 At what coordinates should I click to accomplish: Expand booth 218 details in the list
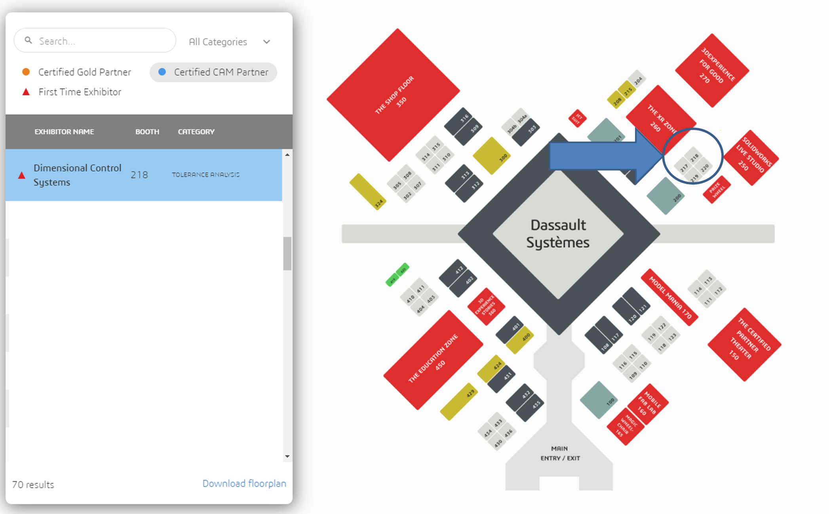click(142, 175)
